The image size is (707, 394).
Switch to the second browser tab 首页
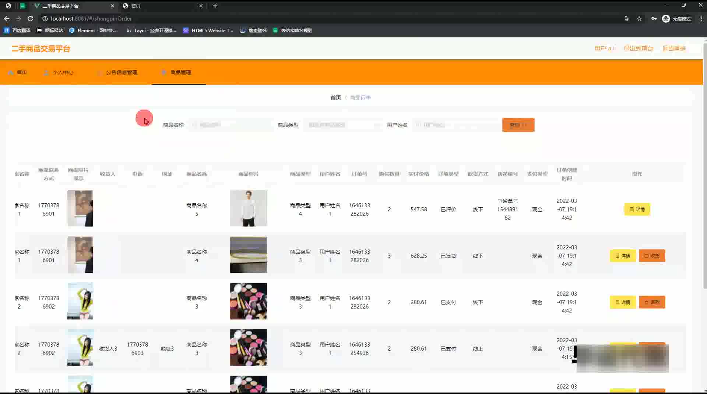pyautogui.click(x=162, y=6)
